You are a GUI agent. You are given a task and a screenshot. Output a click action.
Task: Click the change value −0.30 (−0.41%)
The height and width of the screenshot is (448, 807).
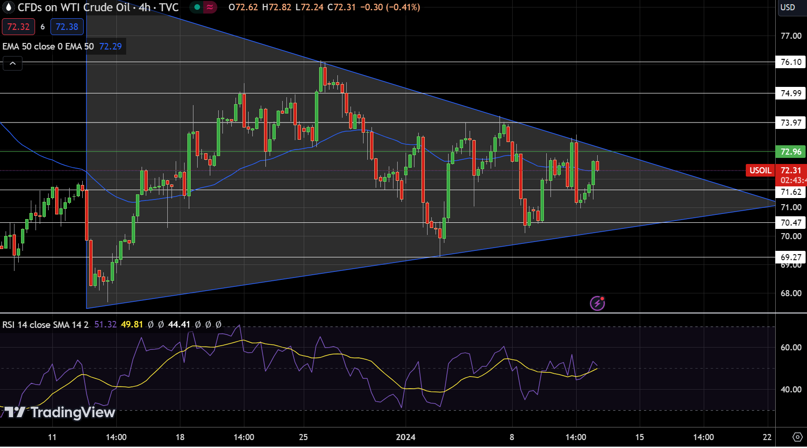pyautogui.click(x=390, y=7)
